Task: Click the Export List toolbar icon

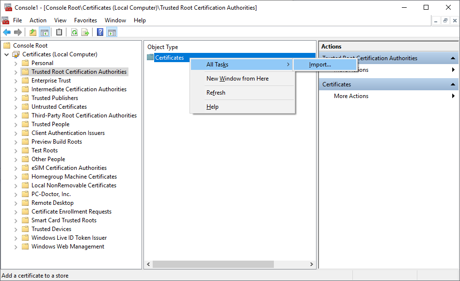Action: point(85,33)
